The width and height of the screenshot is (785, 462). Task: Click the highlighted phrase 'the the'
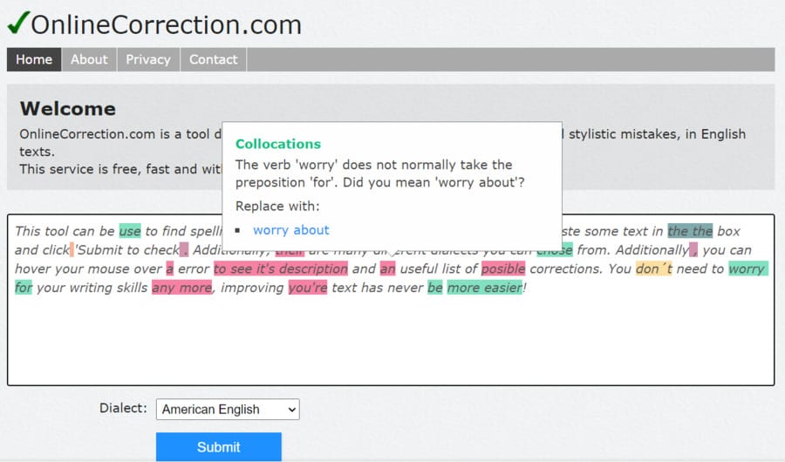tap(690, 231)
